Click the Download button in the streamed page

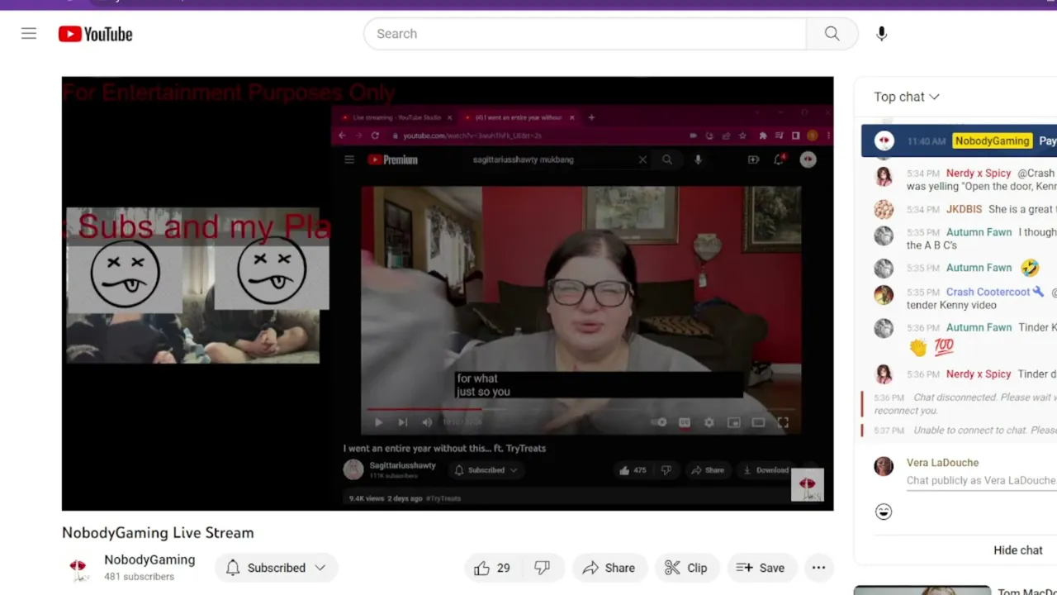[765, 470]
